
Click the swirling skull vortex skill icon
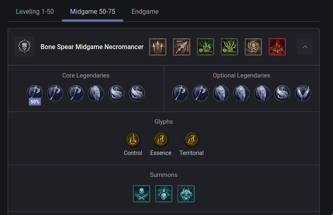click(x=253, y=47)
